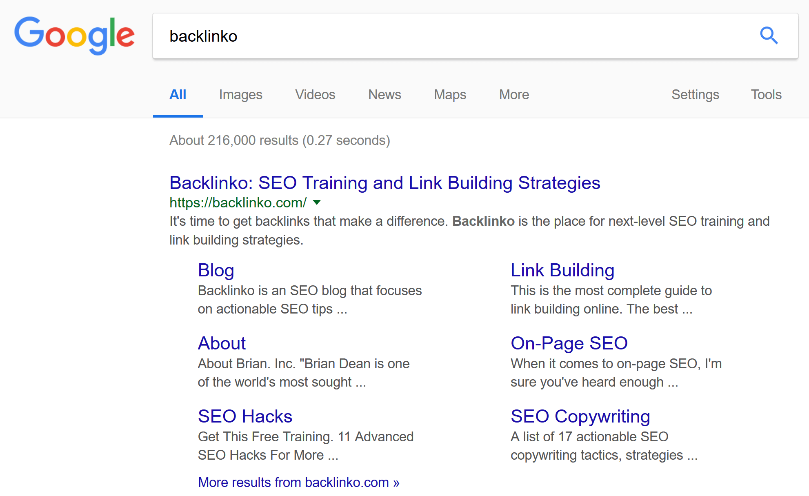The image size is (809, 496).
Task: Open the SEO Copywriting sitelink
Action: (x=580, y=416)
